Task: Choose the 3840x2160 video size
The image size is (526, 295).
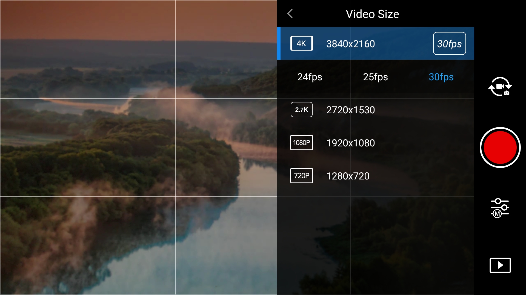Action: pos(350,44)
